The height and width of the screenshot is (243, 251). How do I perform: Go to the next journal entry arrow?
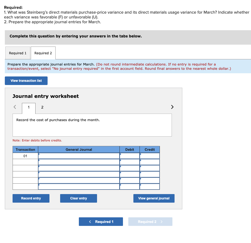[x=172, y=107]
